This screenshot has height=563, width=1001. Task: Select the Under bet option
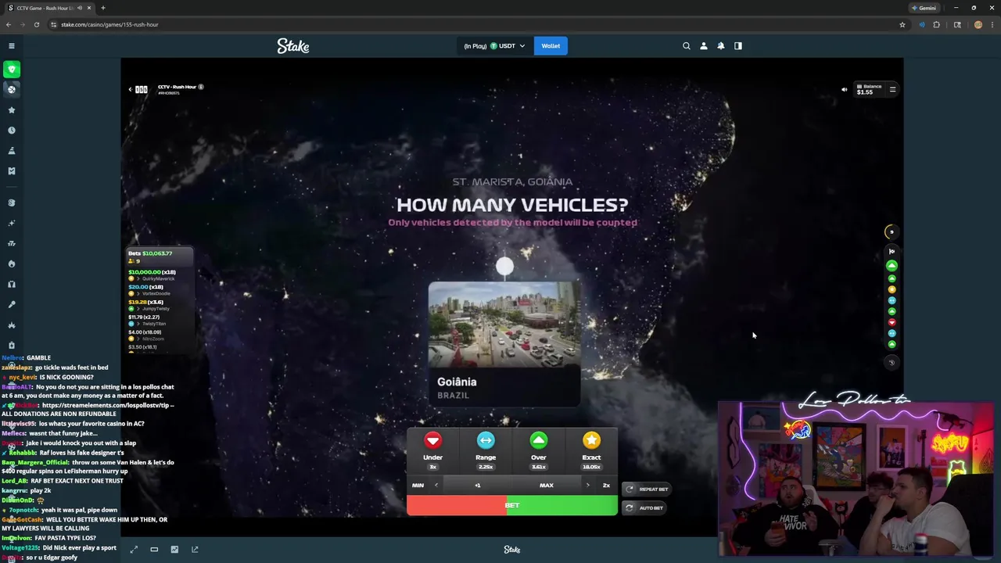432,450
